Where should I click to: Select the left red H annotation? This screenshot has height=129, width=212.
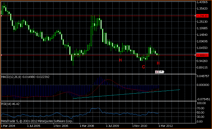(120, 60)
